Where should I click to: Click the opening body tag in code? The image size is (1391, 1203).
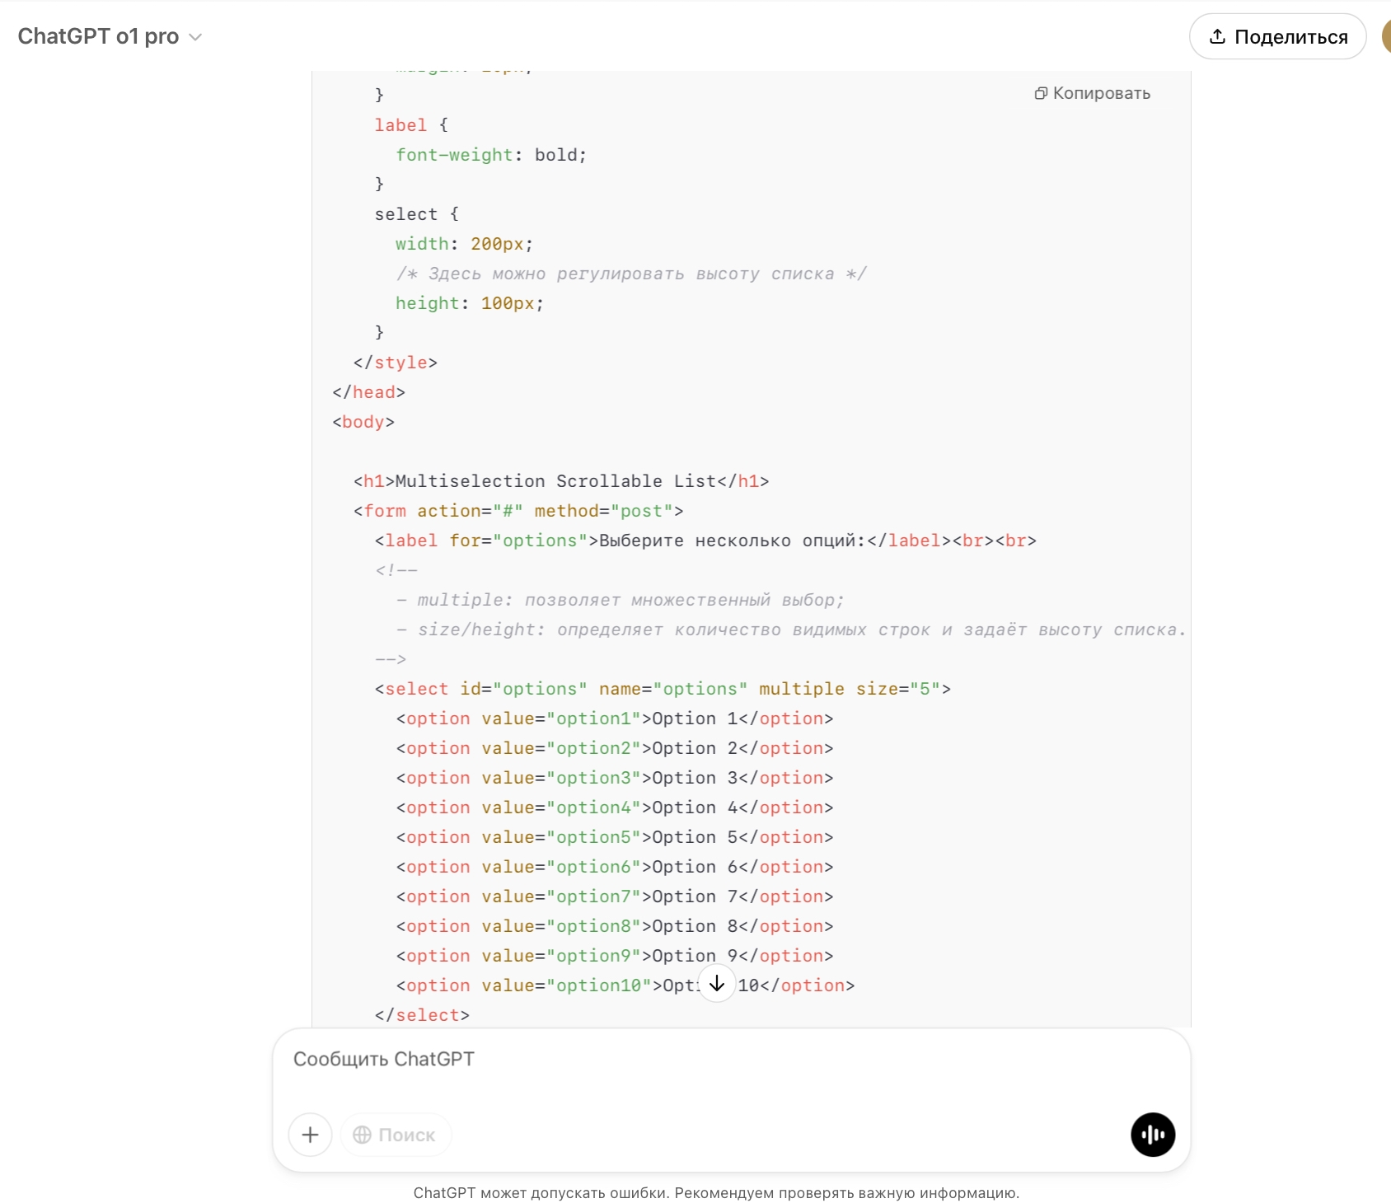pyautogui.click(x=363, y=422)
